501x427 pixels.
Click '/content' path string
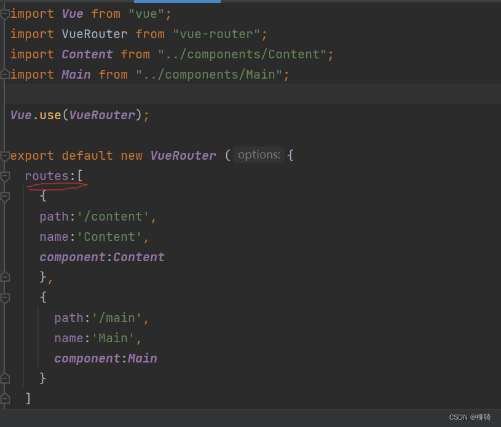click(113, 216)
